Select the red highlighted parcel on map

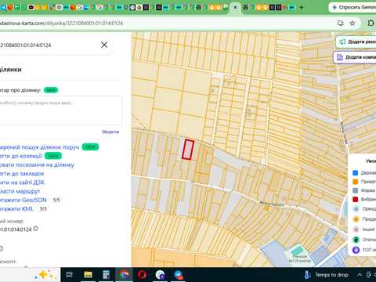[188, 150]
